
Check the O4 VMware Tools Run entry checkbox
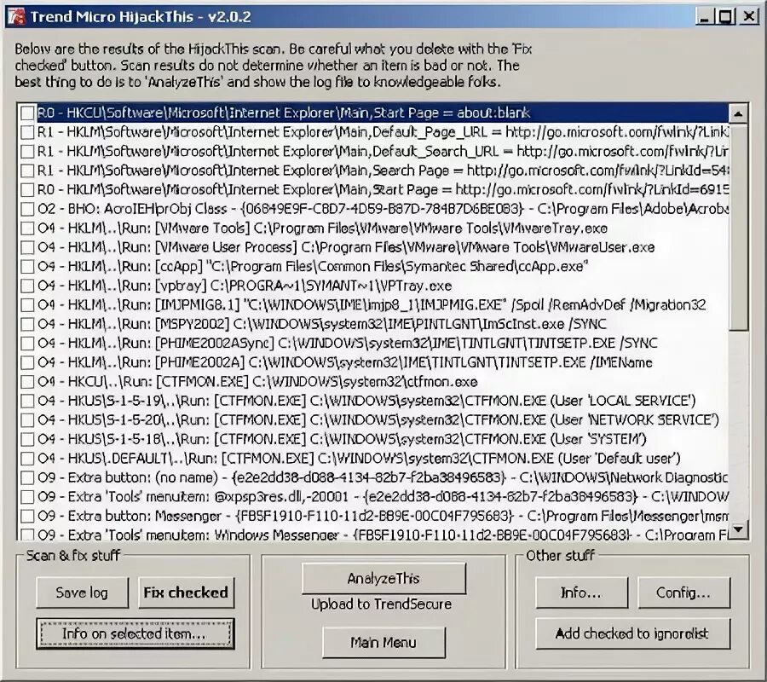(x=27, y=228)
